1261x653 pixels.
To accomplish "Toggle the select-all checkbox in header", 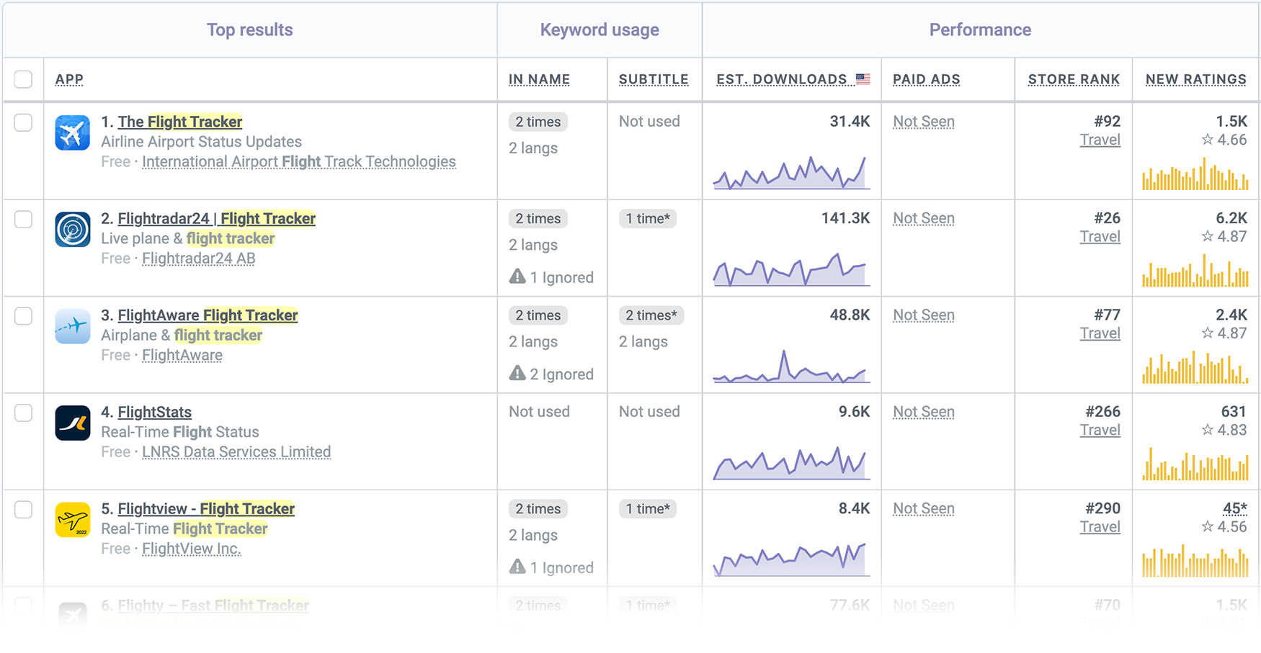I will [x=23, y=79].
